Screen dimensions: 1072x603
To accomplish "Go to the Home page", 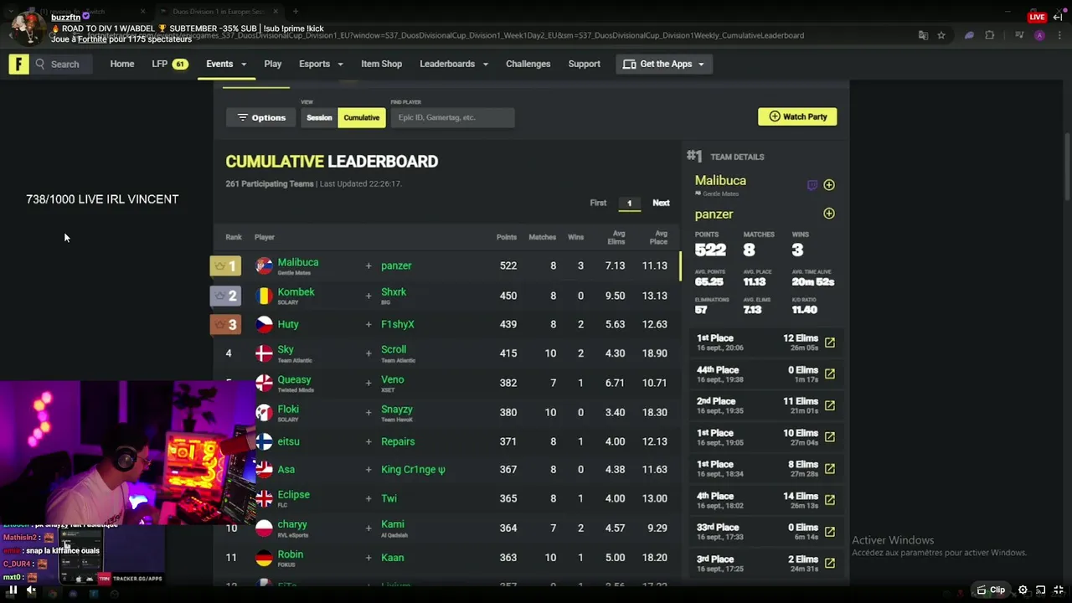I will click(x=122, y=64).
